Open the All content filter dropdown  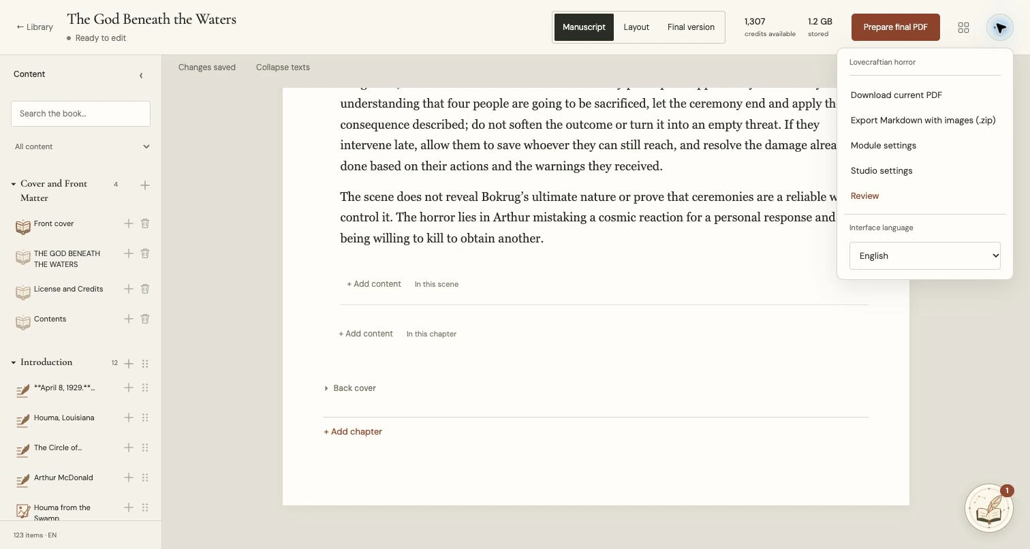coord(82,146)
